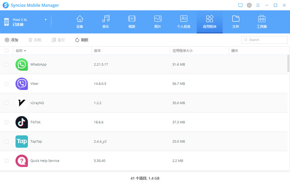The width and height of the screenshot is (290, 184).
Task: Click the 41 个项目, 1.4 GB status text
Action: (145, 178)
